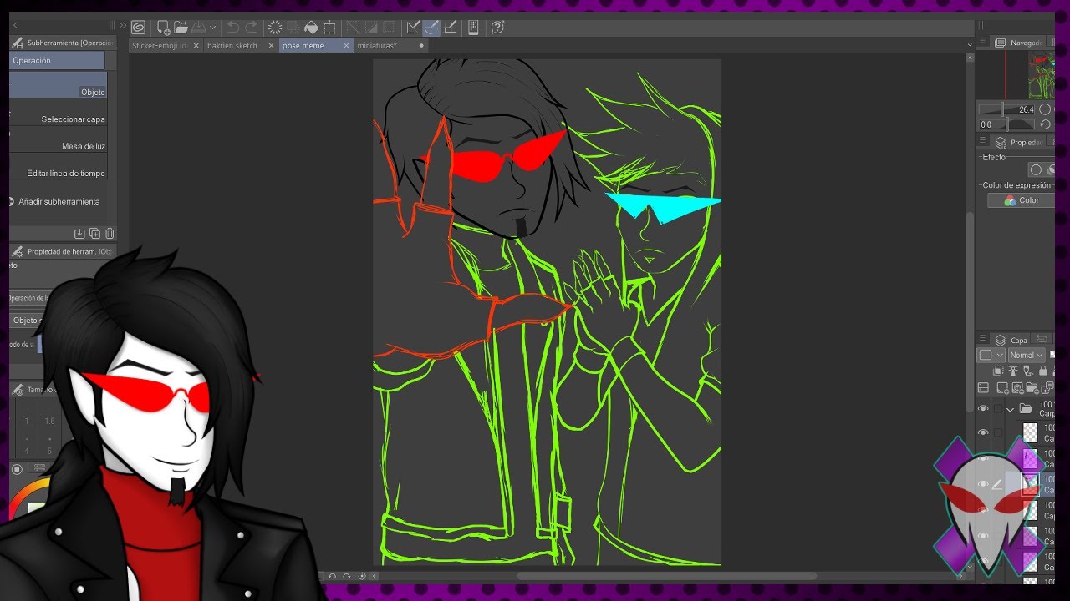Click the Open file folder icon

coord(181,28)
